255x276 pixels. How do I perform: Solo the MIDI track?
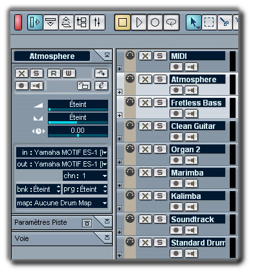[x=160, y=56]
